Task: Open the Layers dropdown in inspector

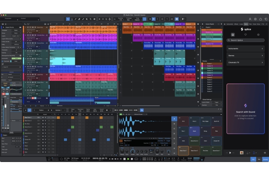Action: (x=17, y=36)
